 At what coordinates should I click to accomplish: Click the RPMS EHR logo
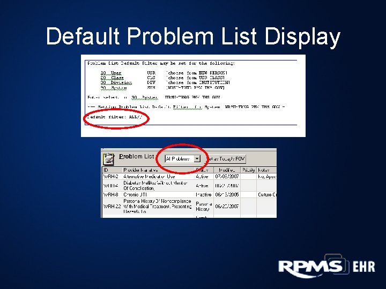[326, 266]
